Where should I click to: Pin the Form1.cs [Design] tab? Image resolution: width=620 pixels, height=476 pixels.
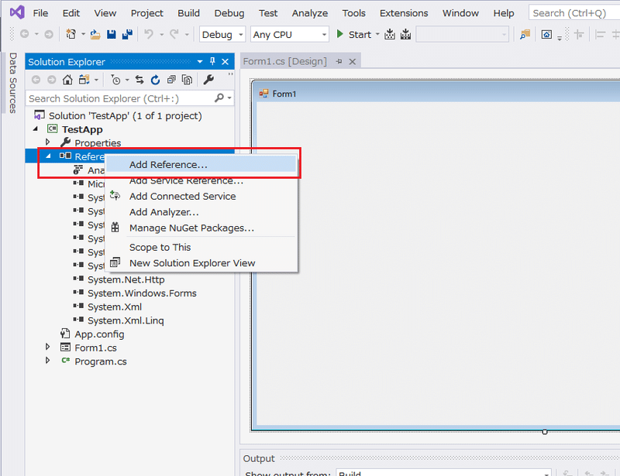pos(339,61)
